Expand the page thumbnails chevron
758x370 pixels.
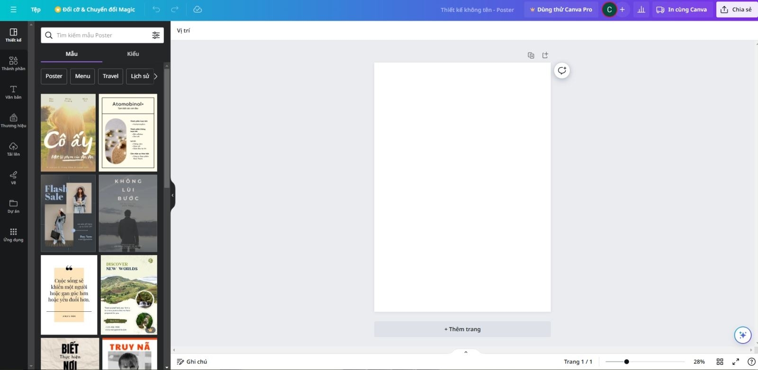(x=466, y=352)
